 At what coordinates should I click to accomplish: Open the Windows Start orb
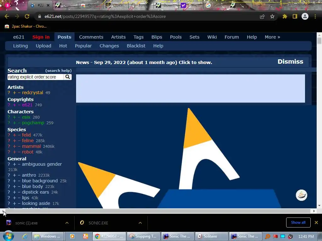[8, 236]
